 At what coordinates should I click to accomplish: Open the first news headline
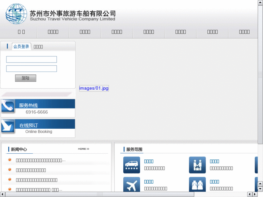[x=41, y=160]
